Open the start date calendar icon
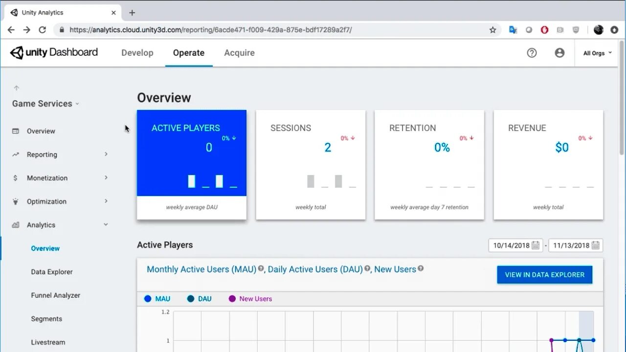Image resolution: width=626 pixels, height=352 pixels. pyautogui.click(x=536, y=245)
